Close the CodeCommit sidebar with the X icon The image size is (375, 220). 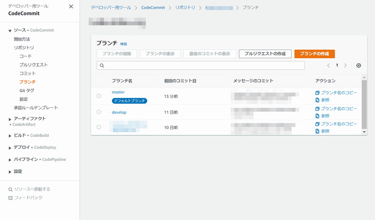tap(71, 7)
